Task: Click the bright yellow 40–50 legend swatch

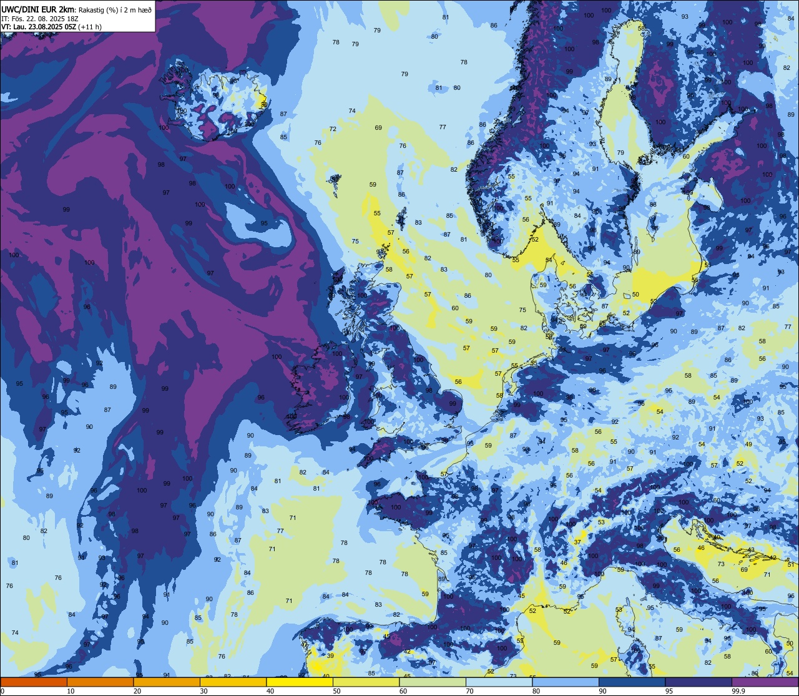Action: pos(300,682)
